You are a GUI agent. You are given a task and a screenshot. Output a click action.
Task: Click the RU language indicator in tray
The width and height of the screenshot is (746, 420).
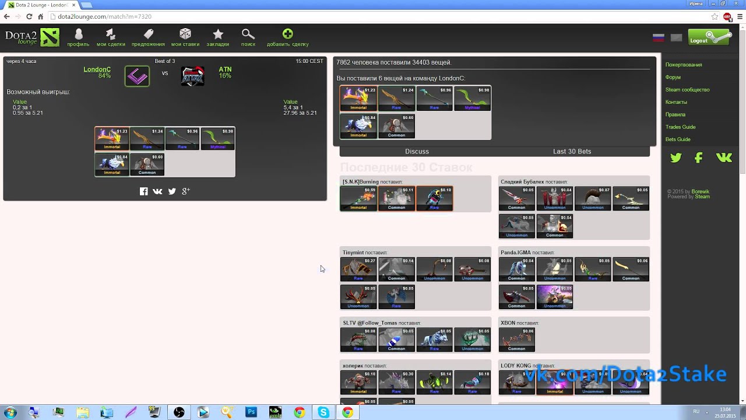696,411
